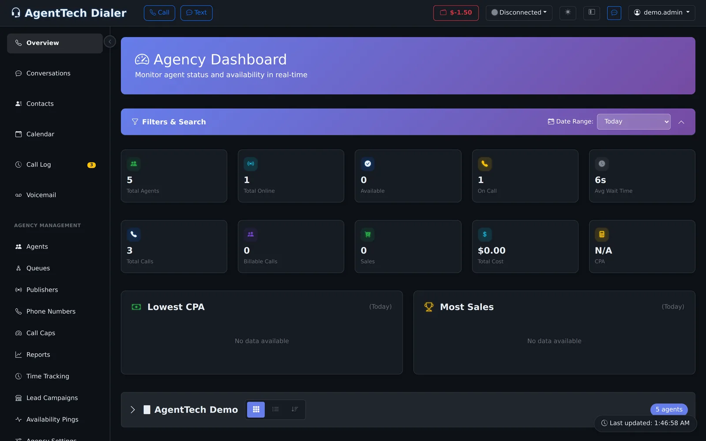
Task: Click the CPA calculator icon
Action: [602, 234]
